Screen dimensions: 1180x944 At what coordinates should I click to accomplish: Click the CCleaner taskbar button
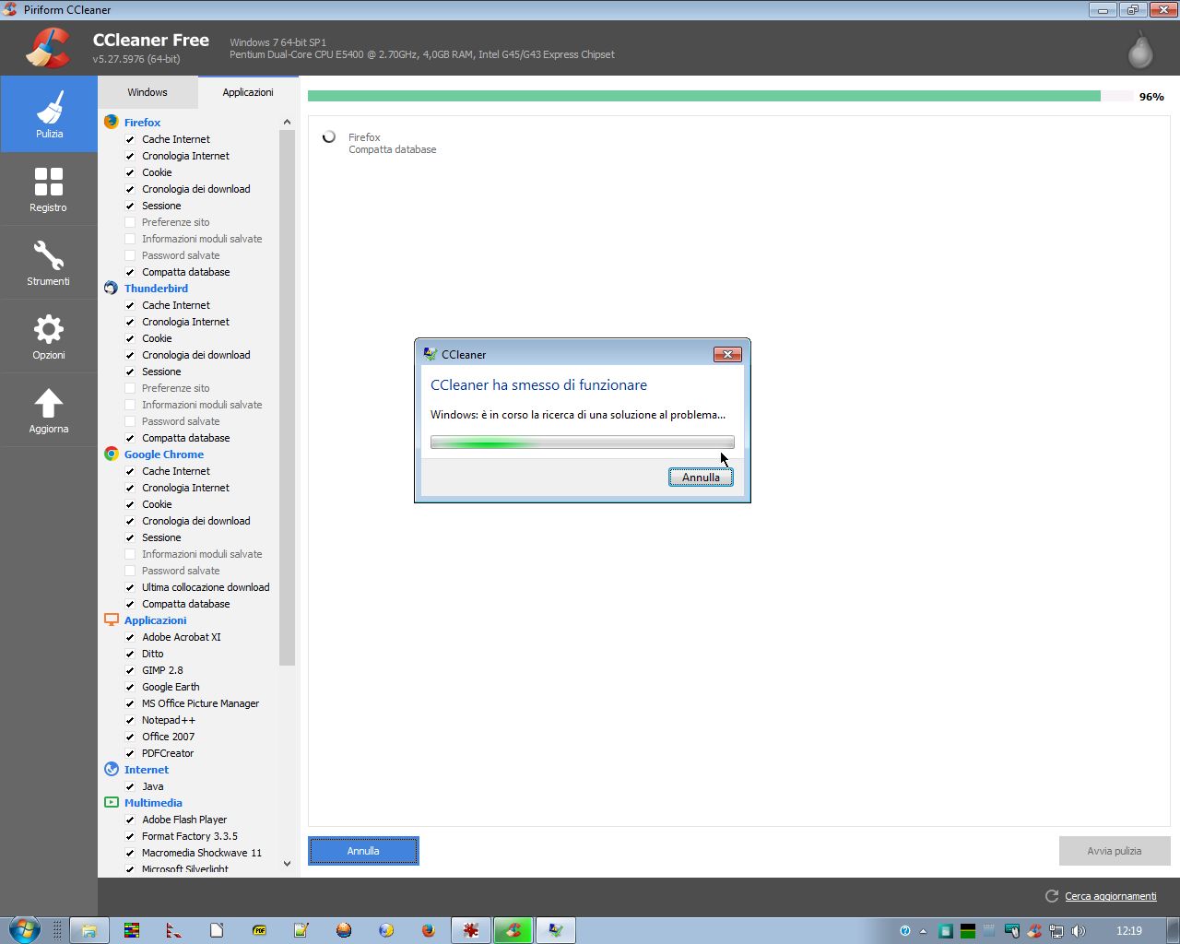[513, 930]
